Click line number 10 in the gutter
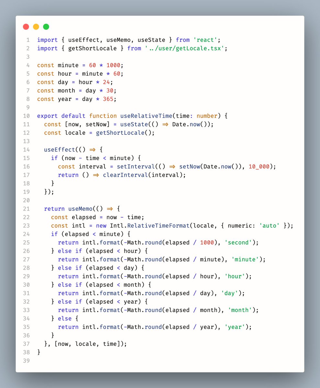Image resolution: width=320 pixels, height=388 pixels. coord(27,116)
